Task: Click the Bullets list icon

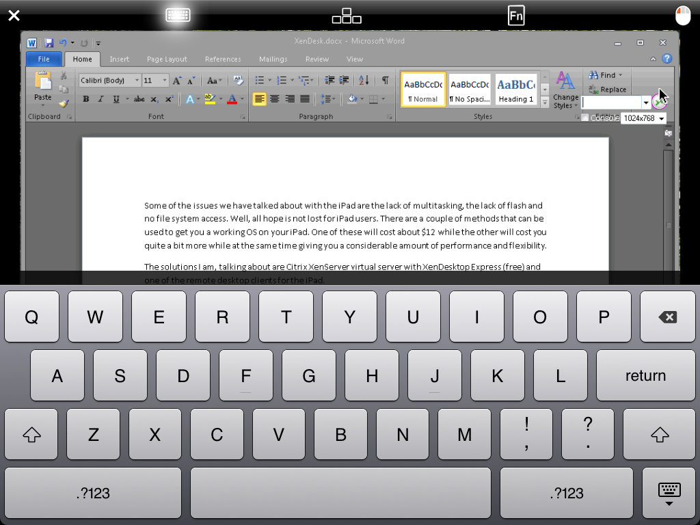Action: coord(259,81)
